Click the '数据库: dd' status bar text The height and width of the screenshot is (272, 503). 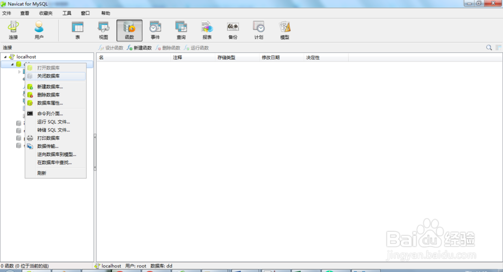[161, 266]
